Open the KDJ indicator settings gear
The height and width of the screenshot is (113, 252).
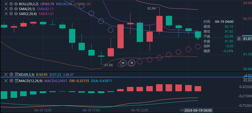(11, 74)
